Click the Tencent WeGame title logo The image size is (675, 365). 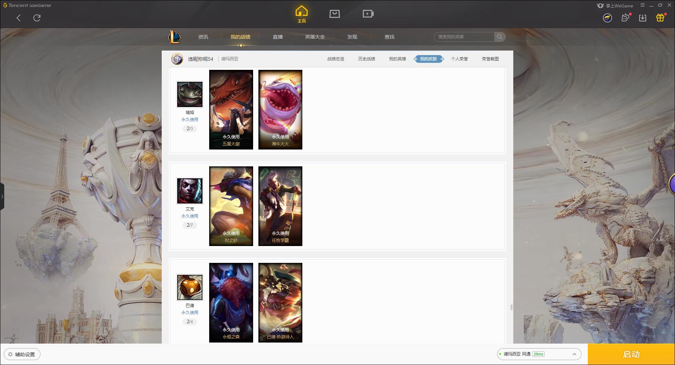27,5
